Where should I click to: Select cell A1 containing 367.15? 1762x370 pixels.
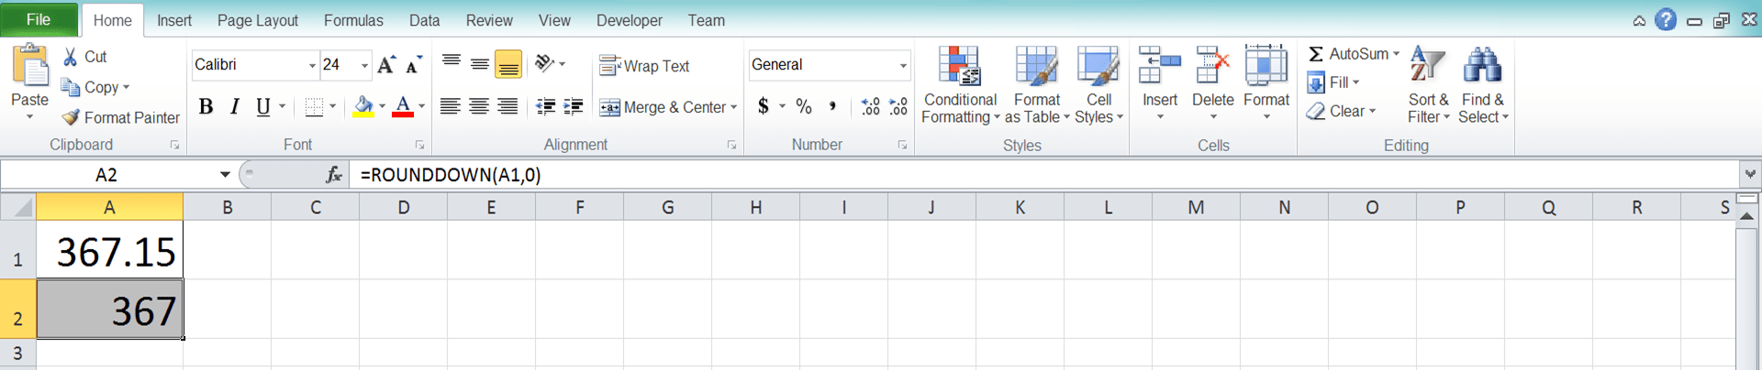[109, 249]
